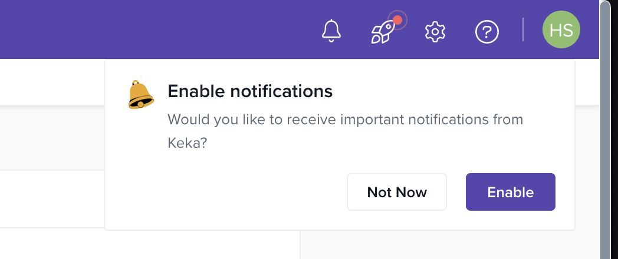Image resolution: width=618 pixels, height=259 pixels.
Task: Click the help question mark icon
Action: point(487,31)
